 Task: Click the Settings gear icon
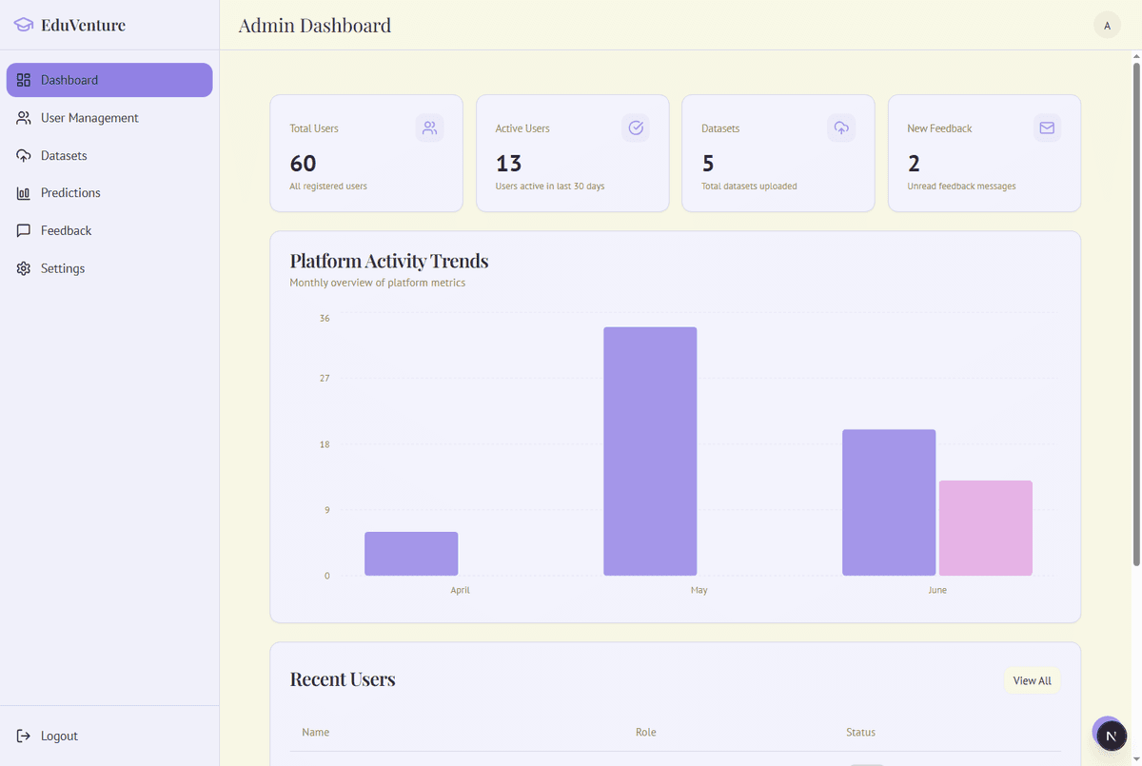point(24,268)
